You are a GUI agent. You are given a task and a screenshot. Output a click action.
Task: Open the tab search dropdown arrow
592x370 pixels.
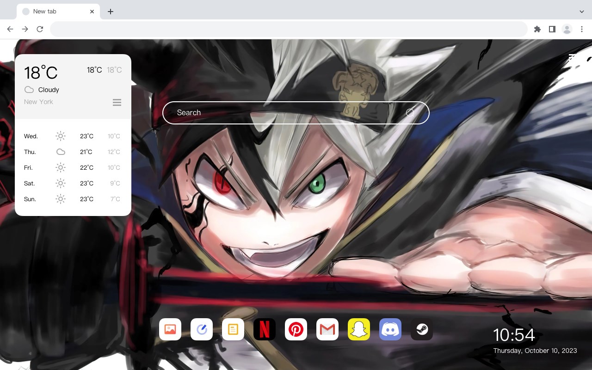point(582,12)
